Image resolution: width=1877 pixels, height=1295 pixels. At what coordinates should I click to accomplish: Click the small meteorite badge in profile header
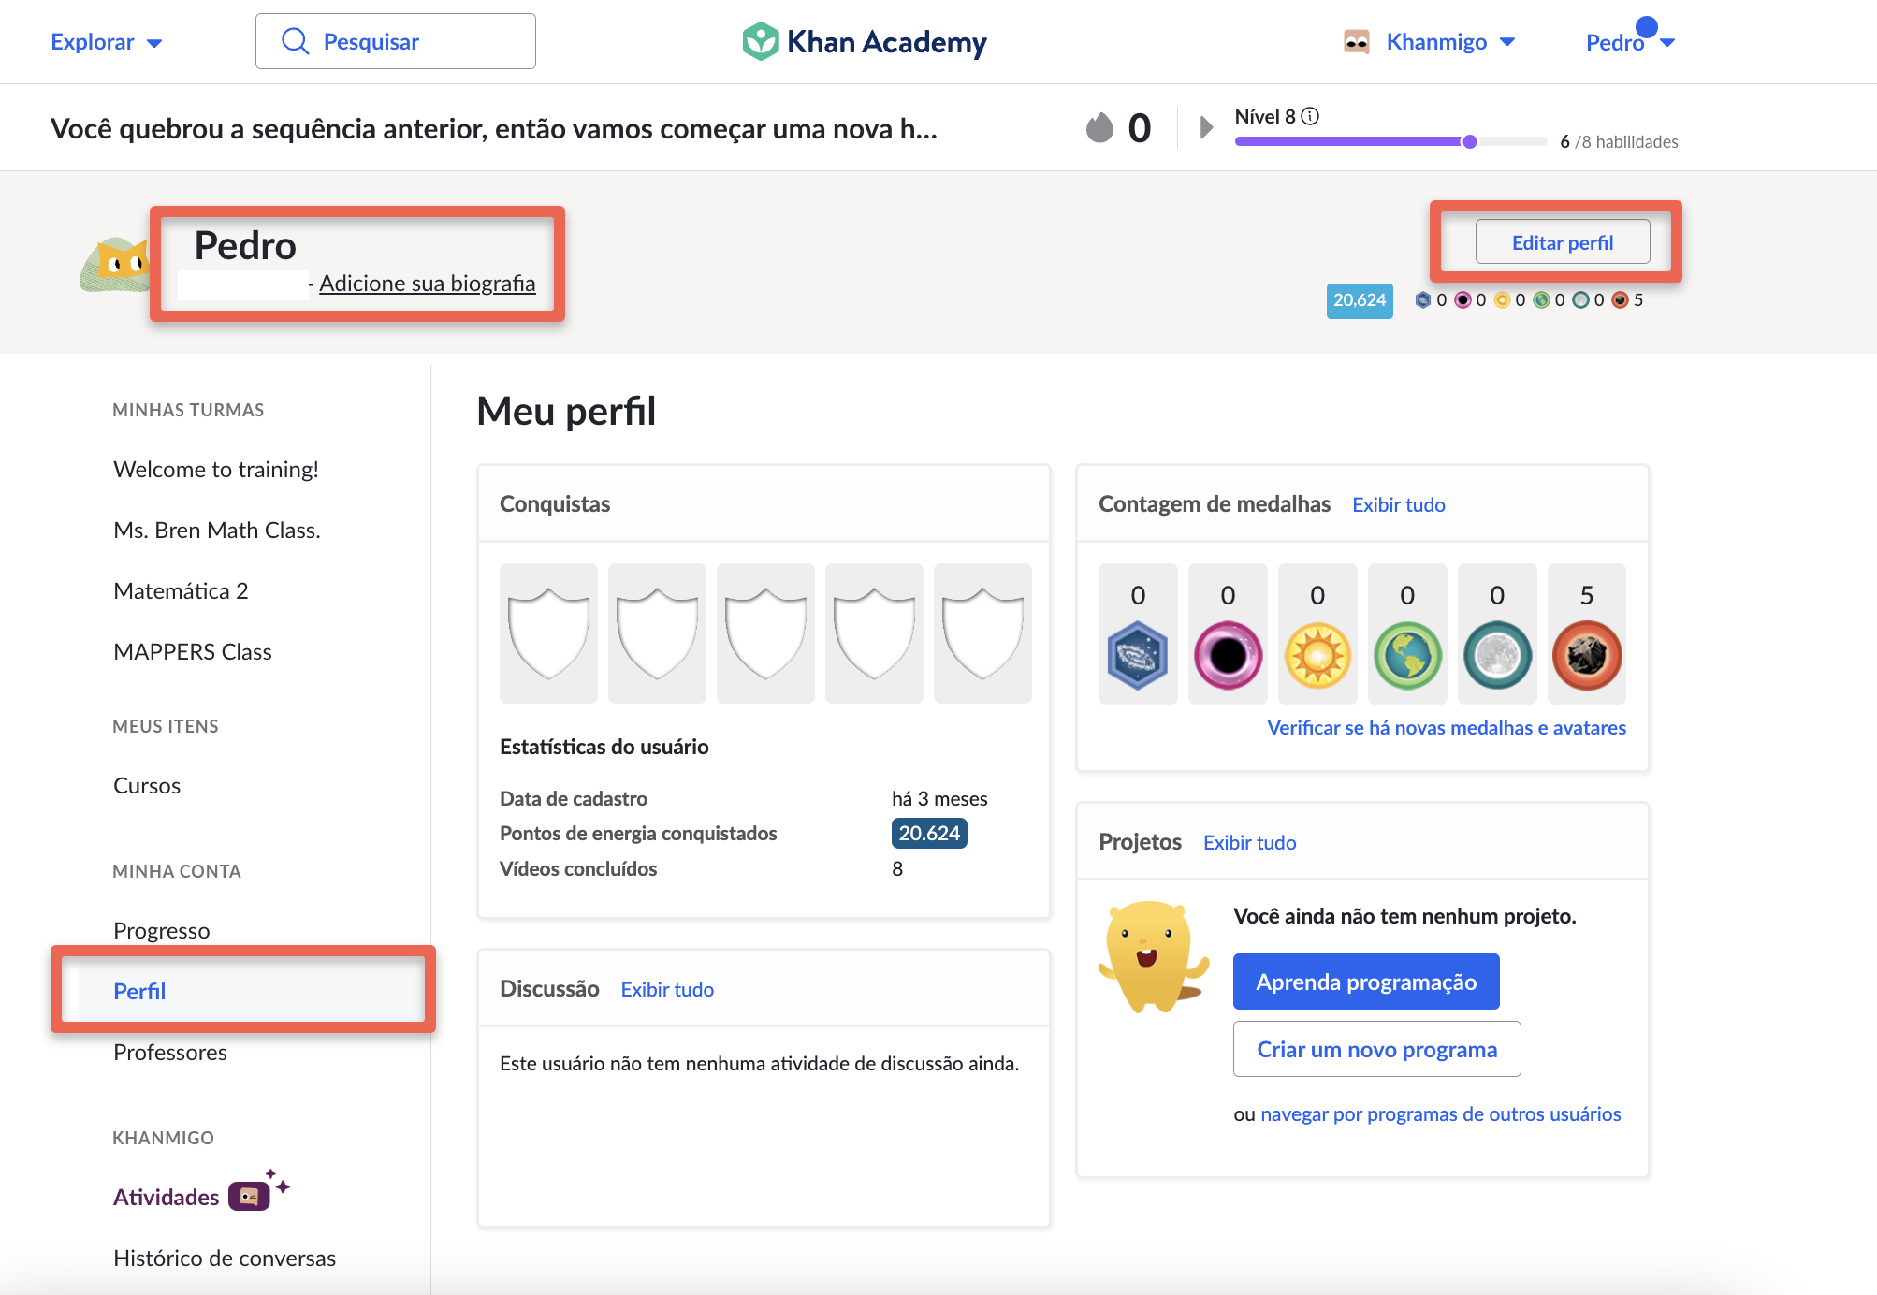click(x=1620, y=300)
